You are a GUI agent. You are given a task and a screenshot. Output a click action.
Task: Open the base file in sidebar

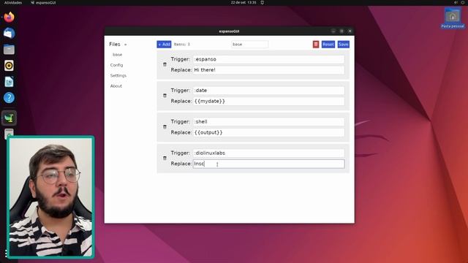(x=117, y=55)
